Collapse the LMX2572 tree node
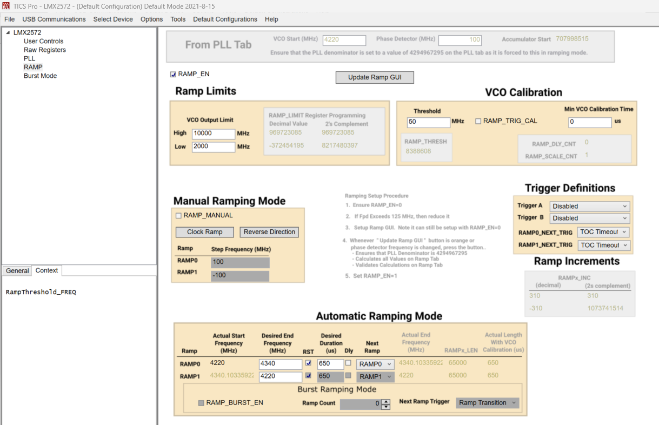 [8, 32]
